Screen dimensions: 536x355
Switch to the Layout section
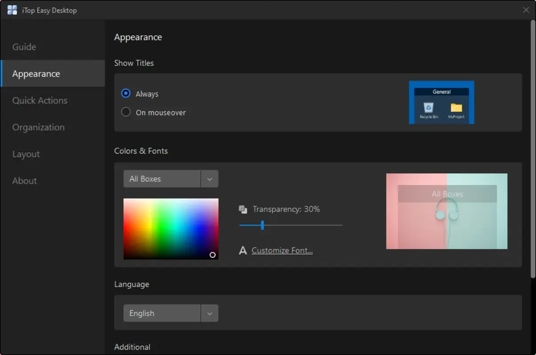coord(26,154)
